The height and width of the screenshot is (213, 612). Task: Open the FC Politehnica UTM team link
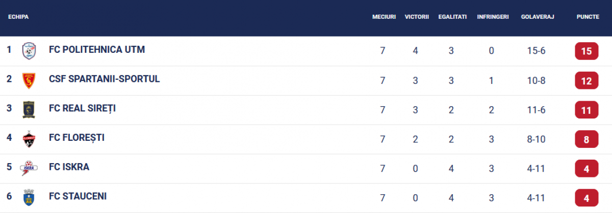pos(97,50)
